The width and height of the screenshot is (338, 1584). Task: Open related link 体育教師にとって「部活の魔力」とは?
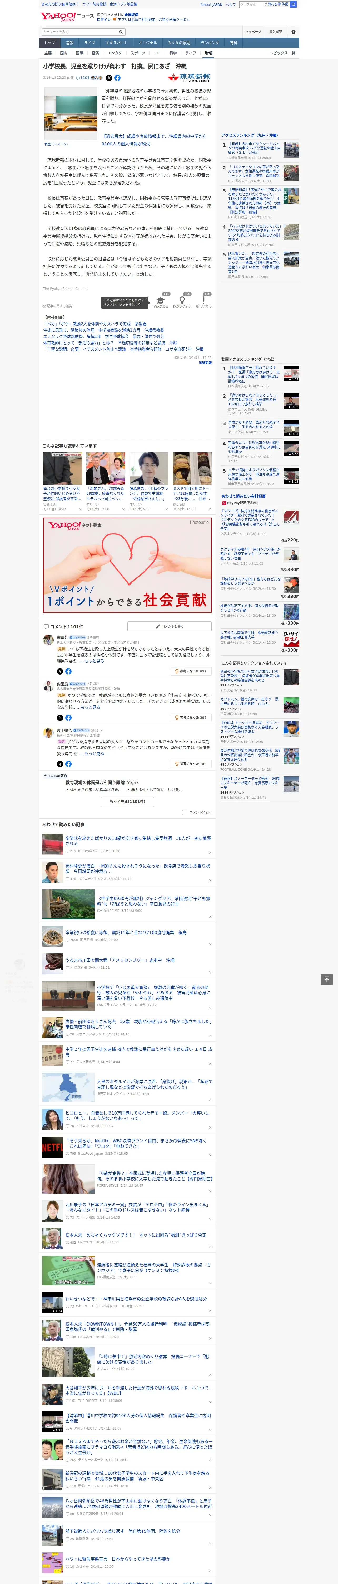110,343
